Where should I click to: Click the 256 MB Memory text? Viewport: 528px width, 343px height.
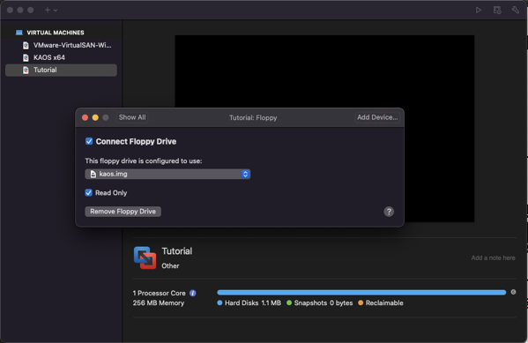pyautogui.click(x=159, y=303)
